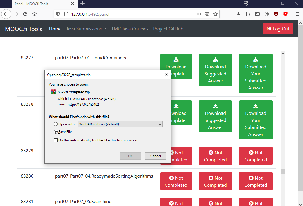
Task: Click middle Not Completed for 83281 row
Action: [x=215, y=202]
